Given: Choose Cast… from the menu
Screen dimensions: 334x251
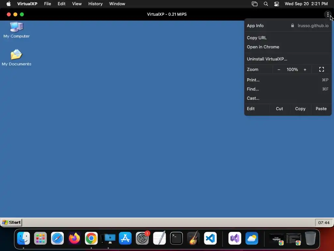Looking at the screenshot, I should click(288, 98).
